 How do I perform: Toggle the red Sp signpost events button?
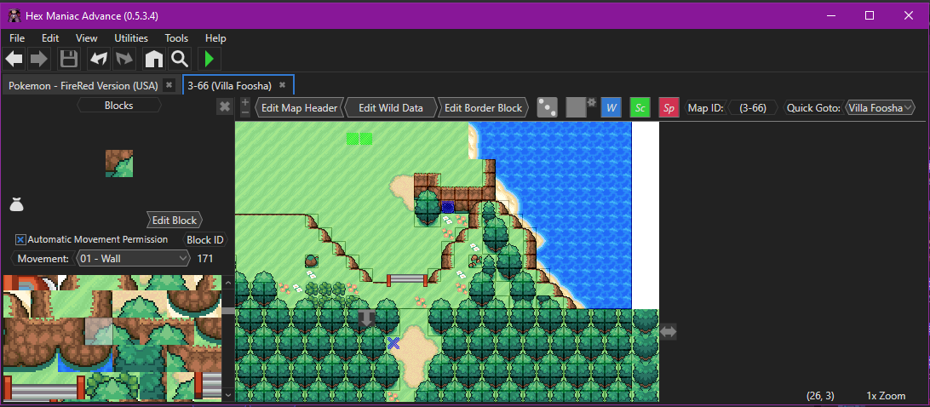point(669,108)
